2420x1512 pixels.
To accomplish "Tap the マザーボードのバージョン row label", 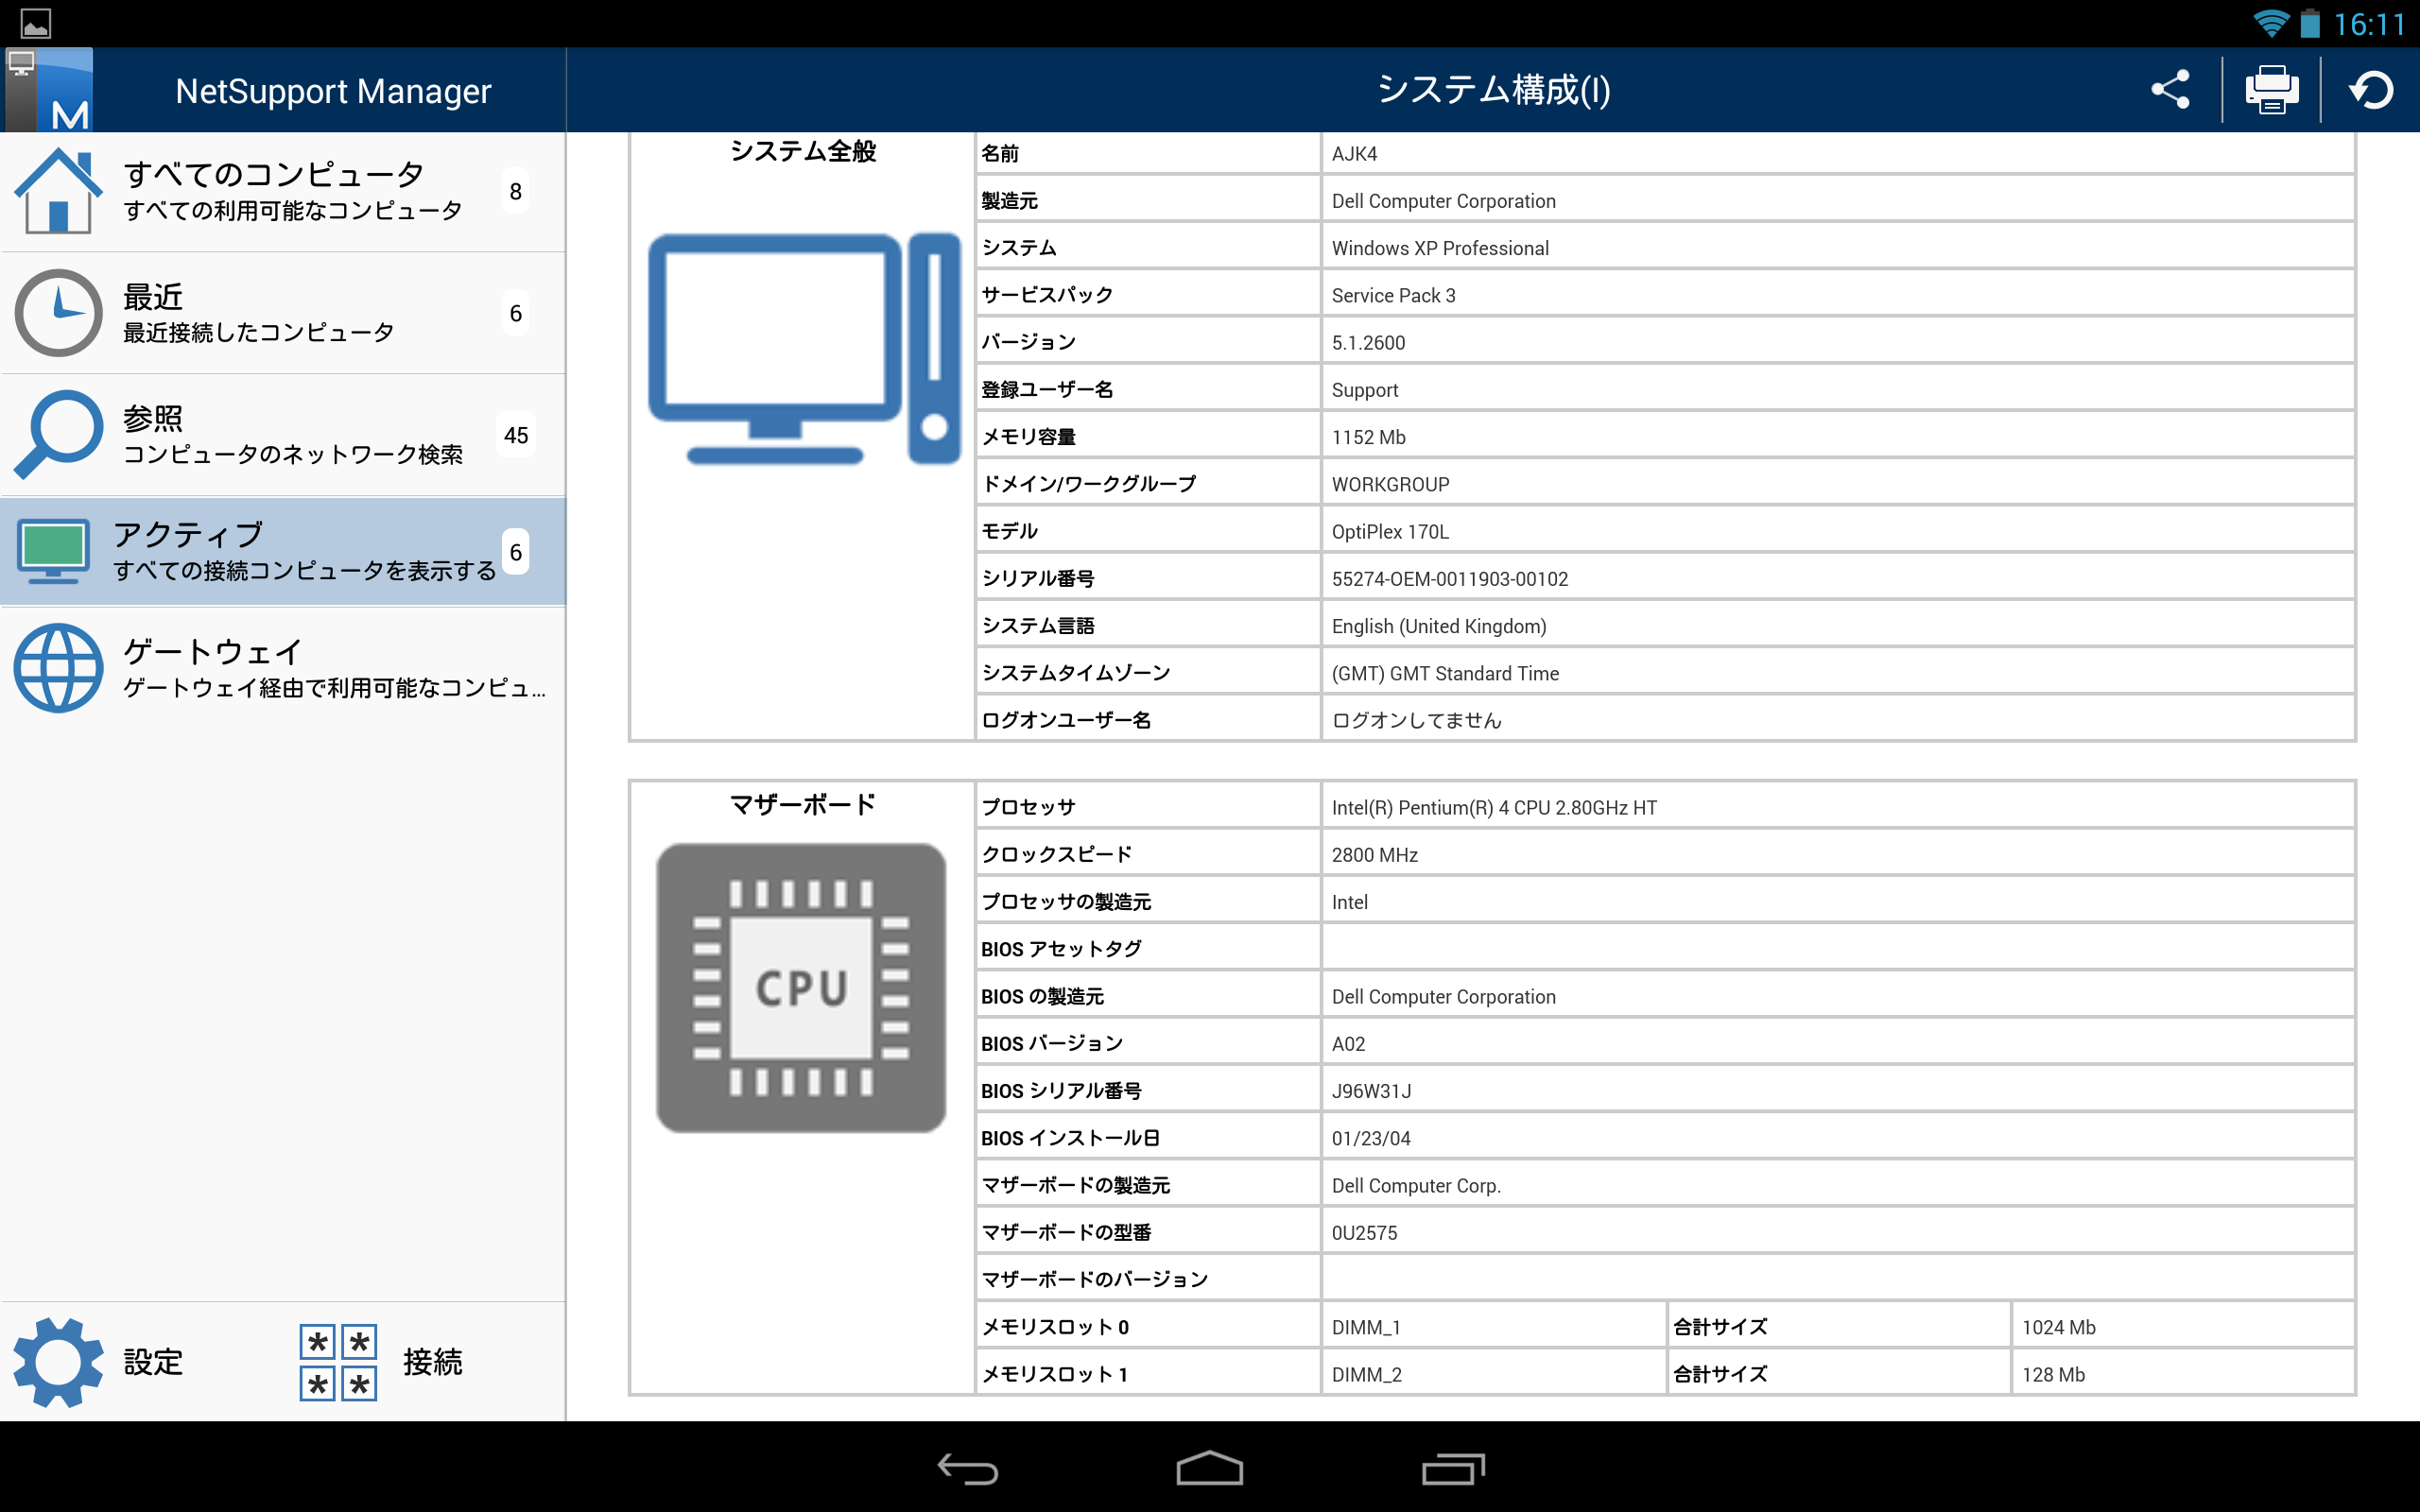I will pyautogui.click(x=1095, y=1280).
